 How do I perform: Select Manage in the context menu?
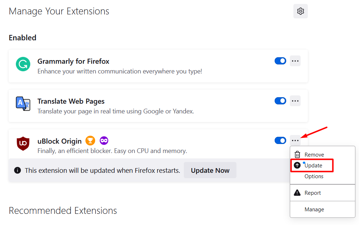314,210
